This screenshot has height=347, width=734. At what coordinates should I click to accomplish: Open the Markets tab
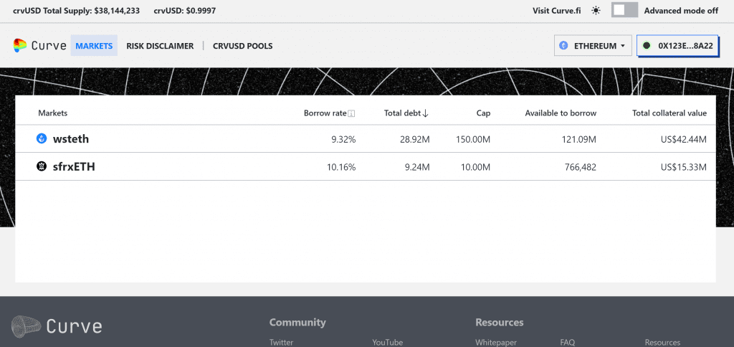94,46
